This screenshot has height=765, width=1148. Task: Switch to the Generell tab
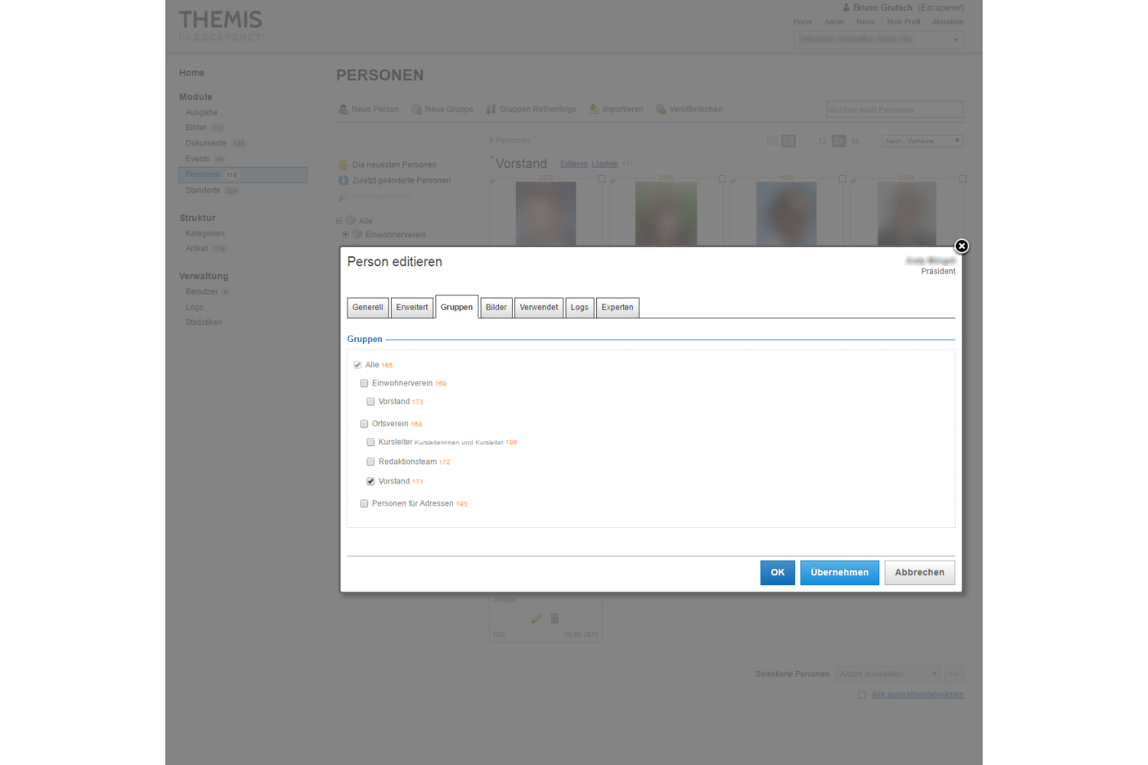point(367,308)
